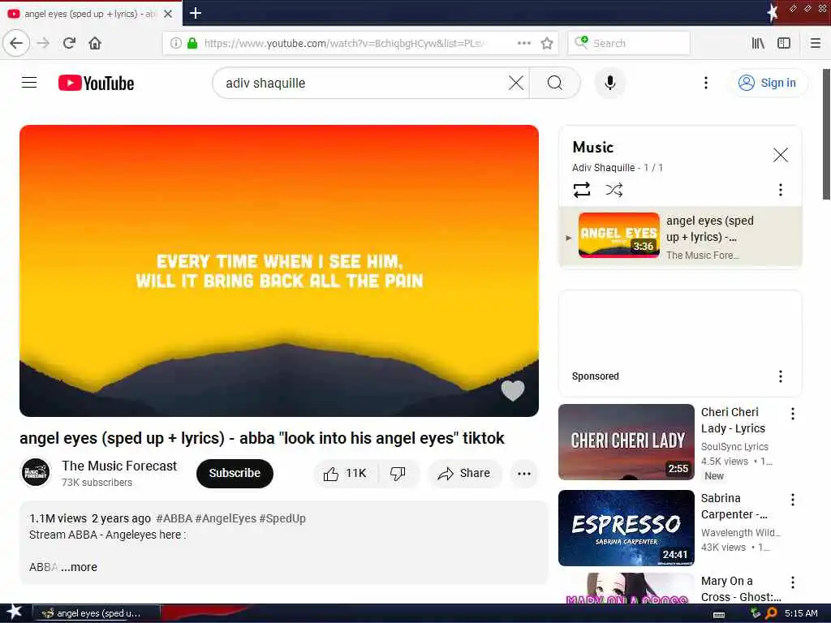The image size is (831, 623).
Task: Sign in to YouTube
Action: 768,83
